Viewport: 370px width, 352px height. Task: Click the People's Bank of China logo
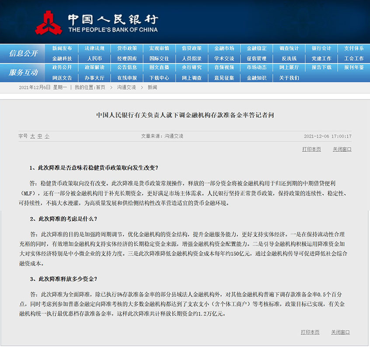coord(96,23)
